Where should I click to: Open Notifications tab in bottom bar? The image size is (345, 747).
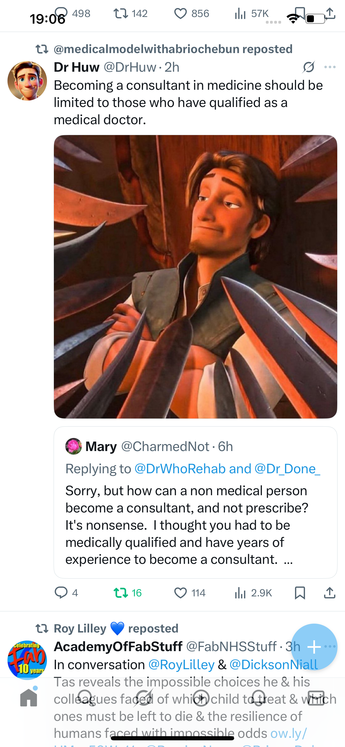(x=258, y=698)
